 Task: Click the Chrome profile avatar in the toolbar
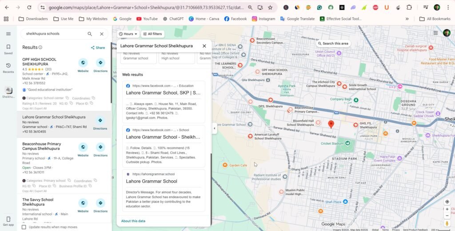click(x=437, y=8)
